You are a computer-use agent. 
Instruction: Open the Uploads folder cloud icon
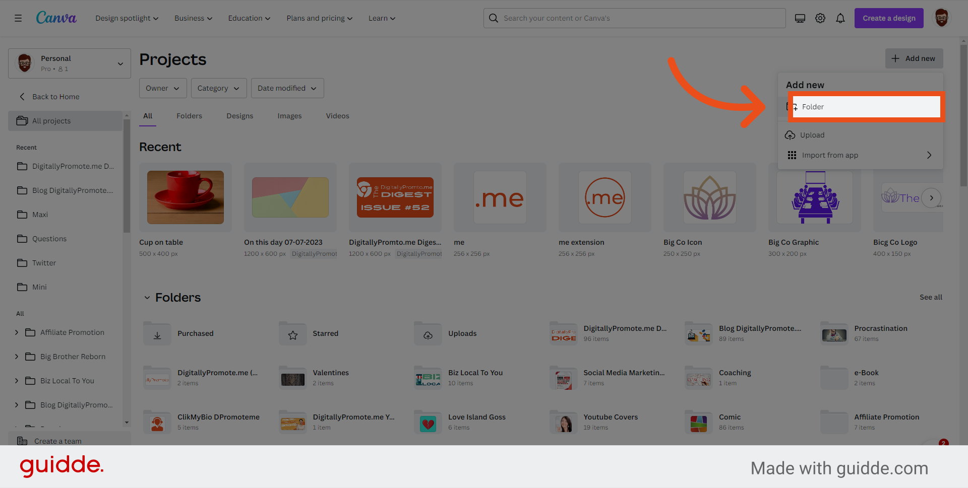tap(428, 333)
